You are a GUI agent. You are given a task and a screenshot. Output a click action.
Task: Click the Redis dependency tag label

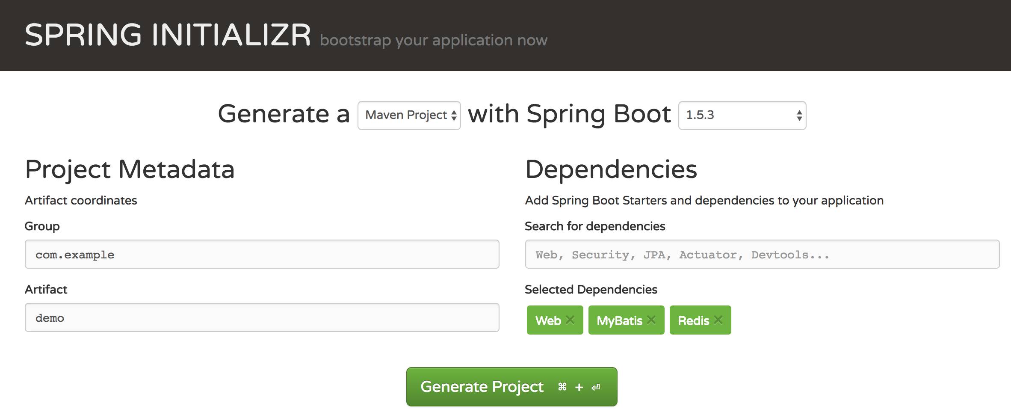click(x=694, y=320)
